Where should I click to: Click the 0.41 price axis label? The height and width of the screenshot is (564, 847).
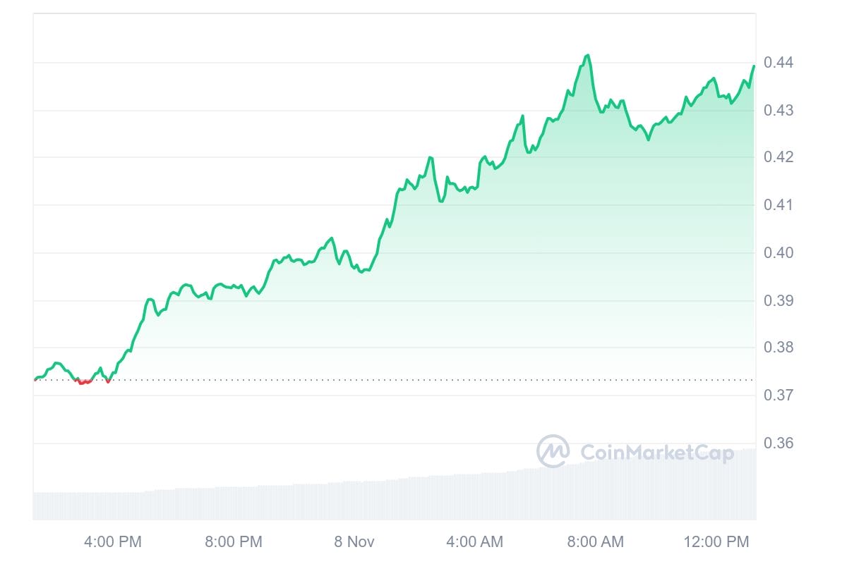[x=779, y=205]
